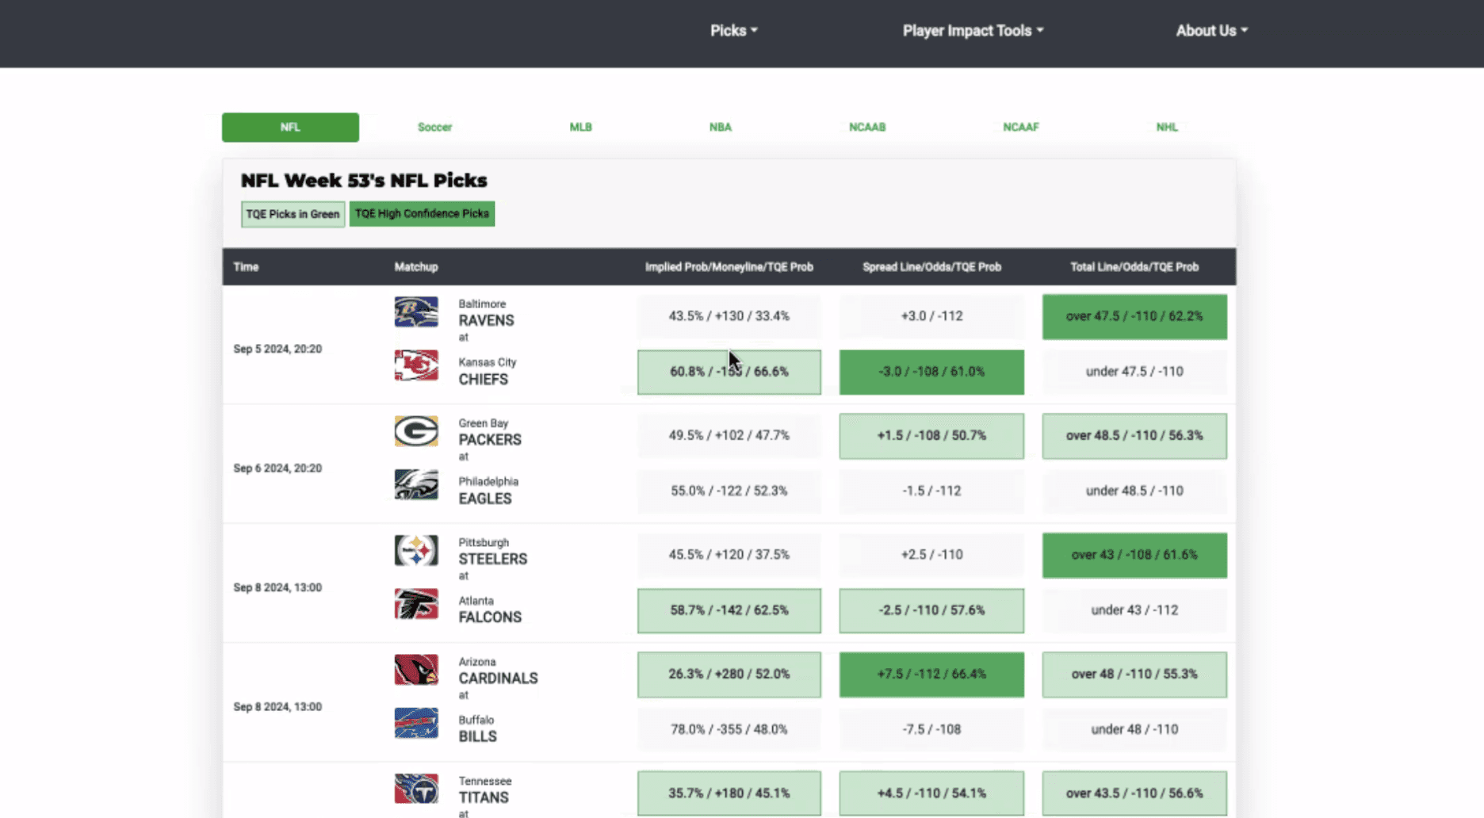The image size is (1484, 818).
Task: Click Bills spread -7.5 / -108
Action: click(931, 729)
